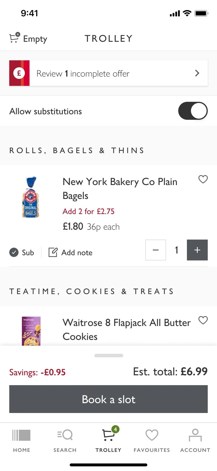Decrease bagels quantity with minus button
Image resolution: width=217 pixels, height=471 pixels.
[x=156, y=250]
